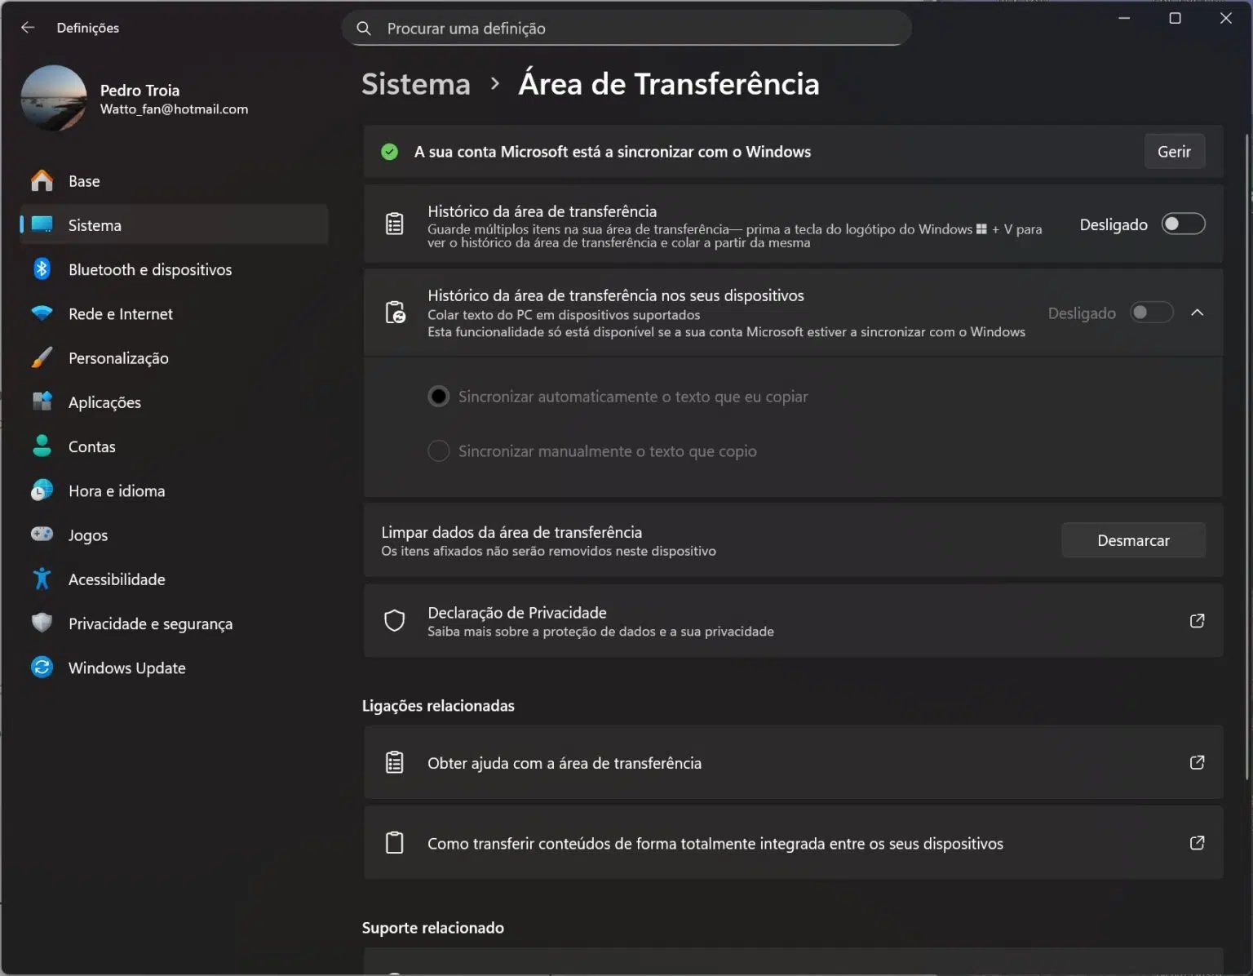This screenshot has height=976, width=1253.
Task: Click the Rede e Internet Wi-Fi icon
Action: point(42,313)
